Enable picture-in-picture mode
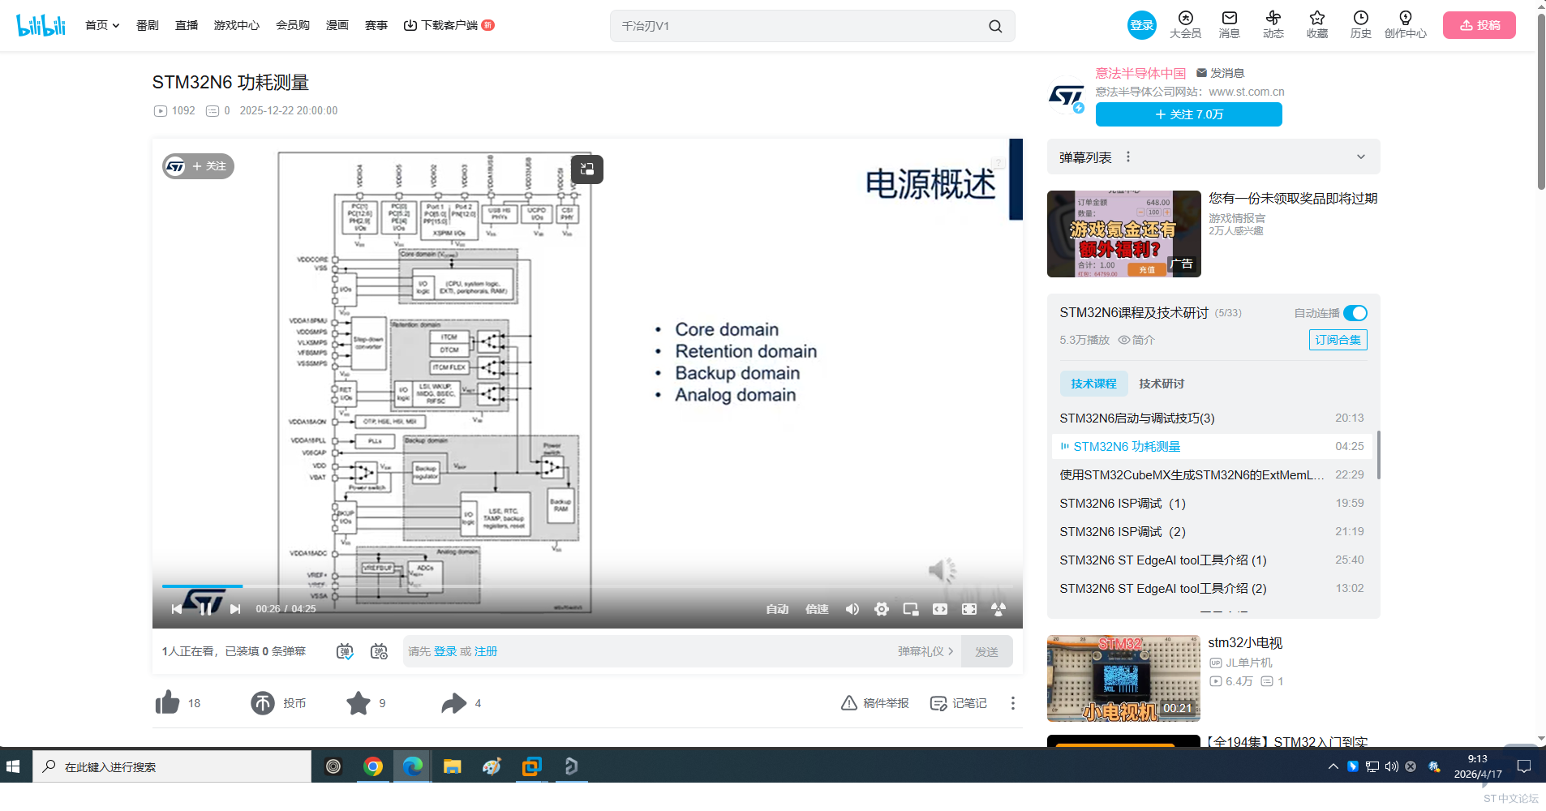Image resolution: width=1546 pixels, height=811 pixels. [x=911, y=609]
